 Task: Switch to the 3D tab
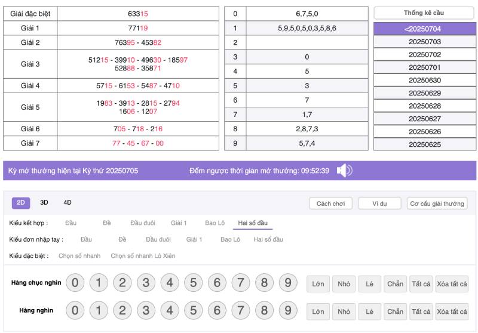pyautogui.click(x=44, y=203)
